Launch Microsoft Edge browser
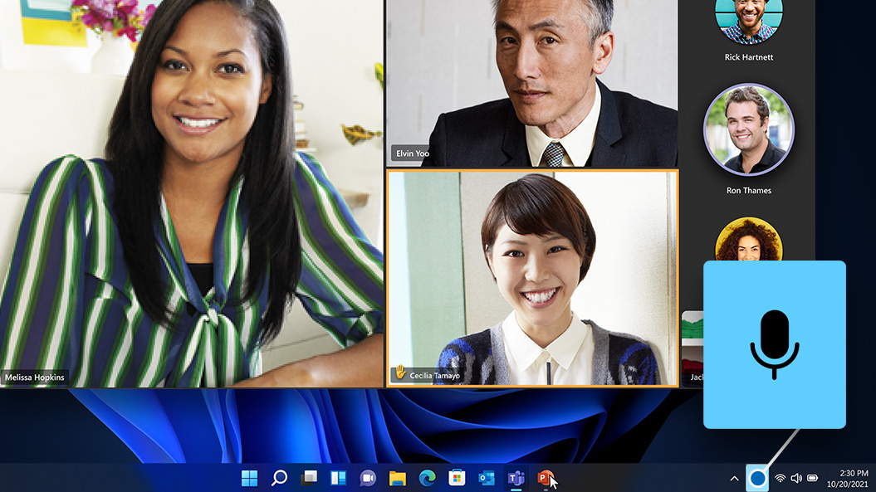Screen dimensions: 876x492 click(x=427, y=478)
